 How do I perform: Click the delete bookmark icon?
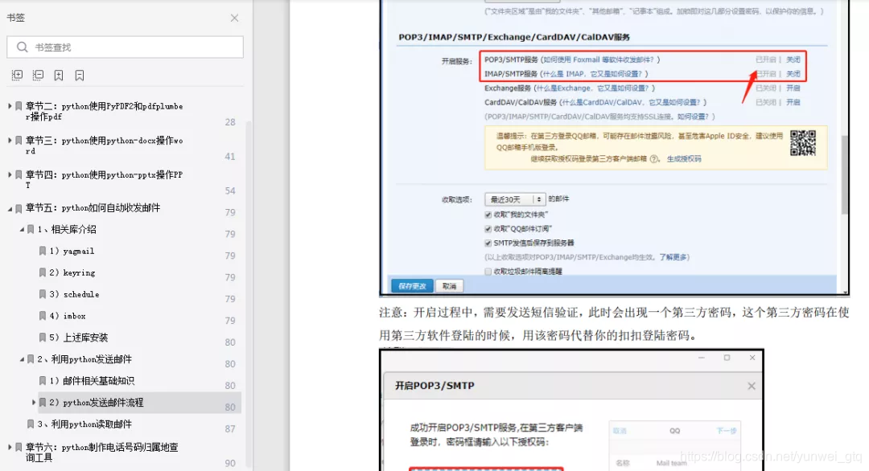coord(80,76)
